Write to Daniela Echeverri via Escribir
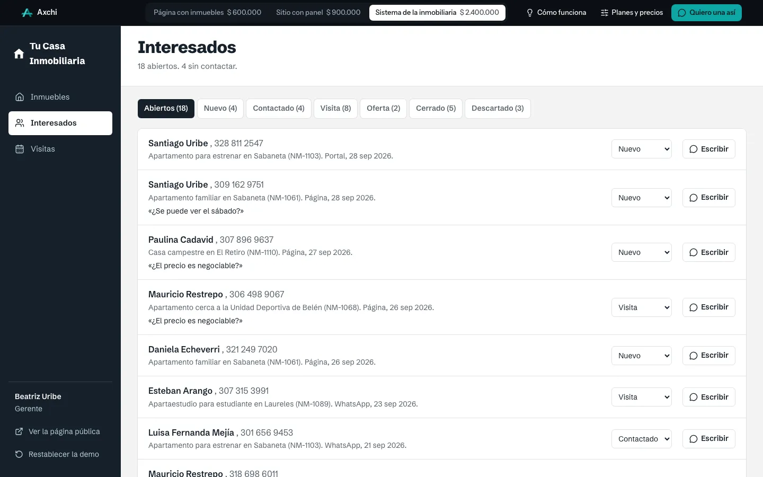Screen dimensions: 763x477 [x=709, y=356]
